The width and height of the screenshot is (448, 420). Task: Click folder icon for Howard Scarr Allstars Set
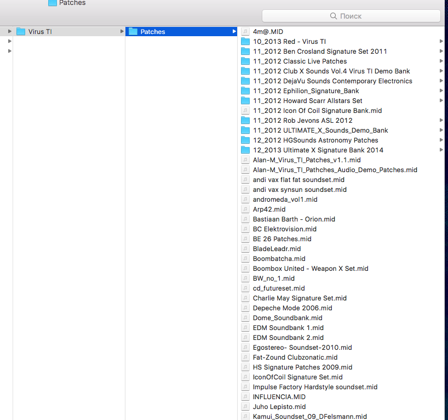tap(245, 101)
